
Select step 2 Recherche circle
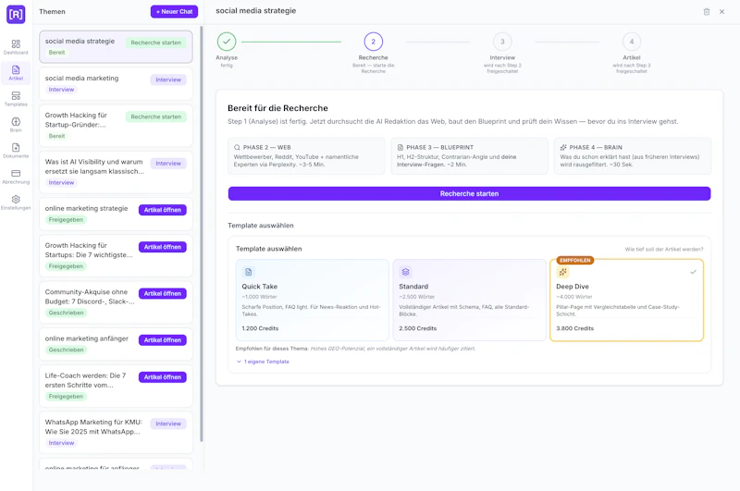[x=374, y=42]
